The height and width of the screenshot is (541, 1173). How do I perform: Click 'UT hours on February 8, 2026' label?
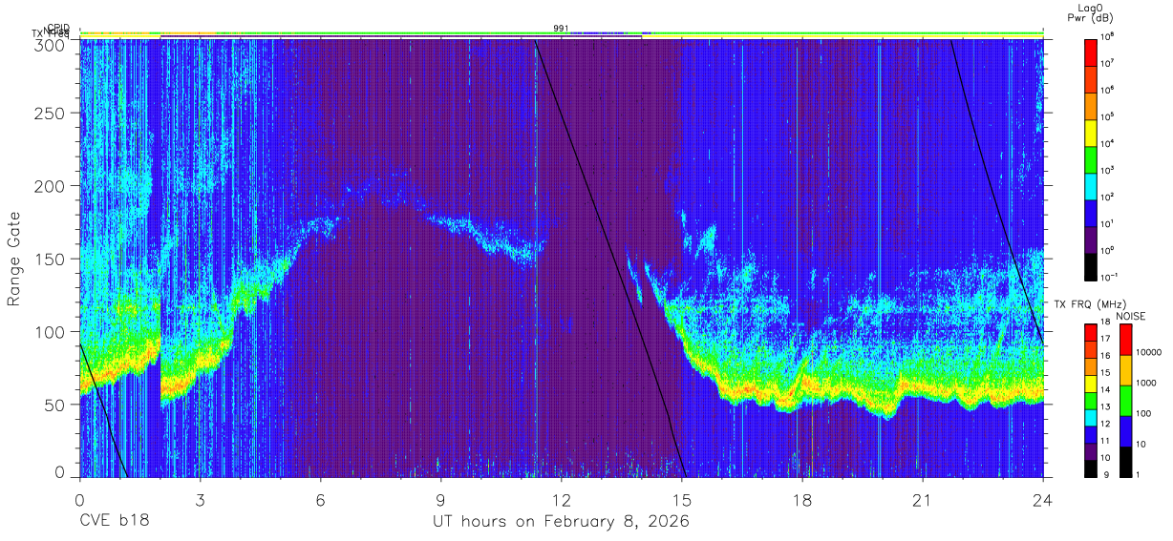pos(561,522)
